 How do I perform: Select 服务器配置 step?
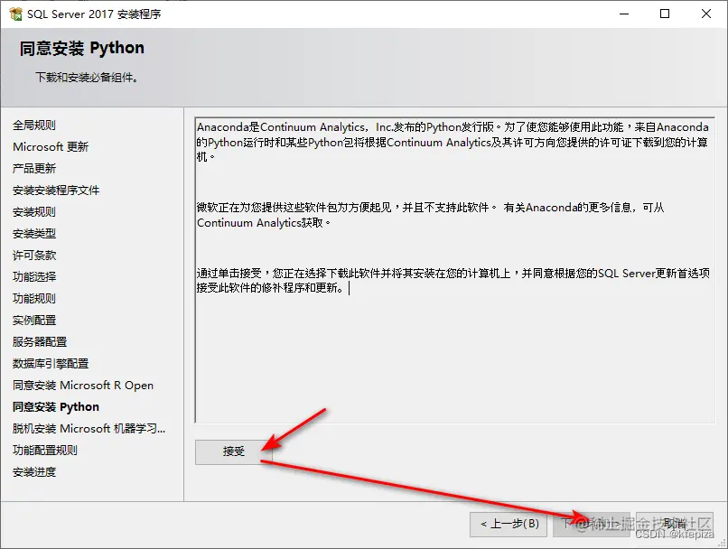click(x=40, y=342)
